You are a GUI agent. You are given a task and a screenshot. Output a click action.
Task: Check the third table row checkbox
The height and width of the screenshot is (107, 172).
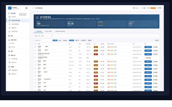(x=35, y=54)
